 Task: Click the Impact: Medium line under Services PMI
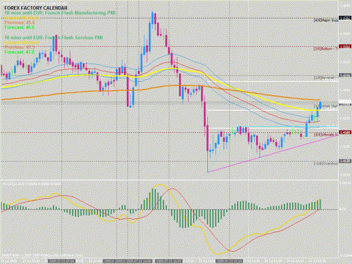coord(22,42)
